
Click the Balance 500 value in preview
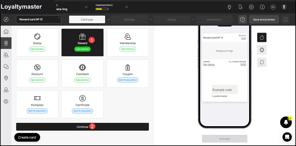click(243, 39)
